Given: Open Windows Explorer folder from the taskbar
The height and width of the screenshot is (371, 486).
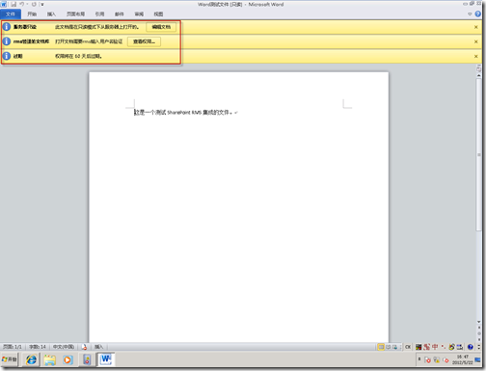Looking at the screenshot, I should pos(50,359).
